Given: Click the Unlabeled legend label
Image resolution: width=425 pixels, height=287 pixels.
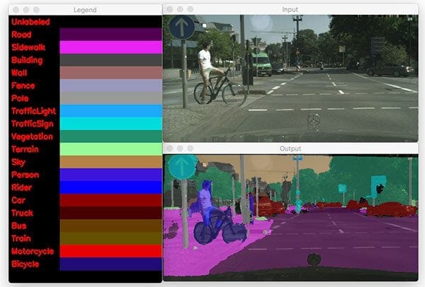Looking at the screenshot, I should pyautogui.click(x=30, y=22).
